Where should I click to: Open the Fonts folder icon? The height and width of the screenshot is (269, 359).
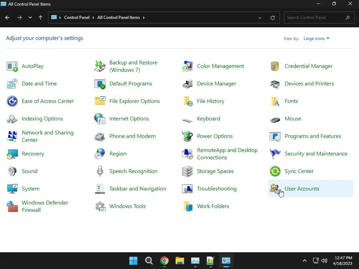[x=275, y=101]
